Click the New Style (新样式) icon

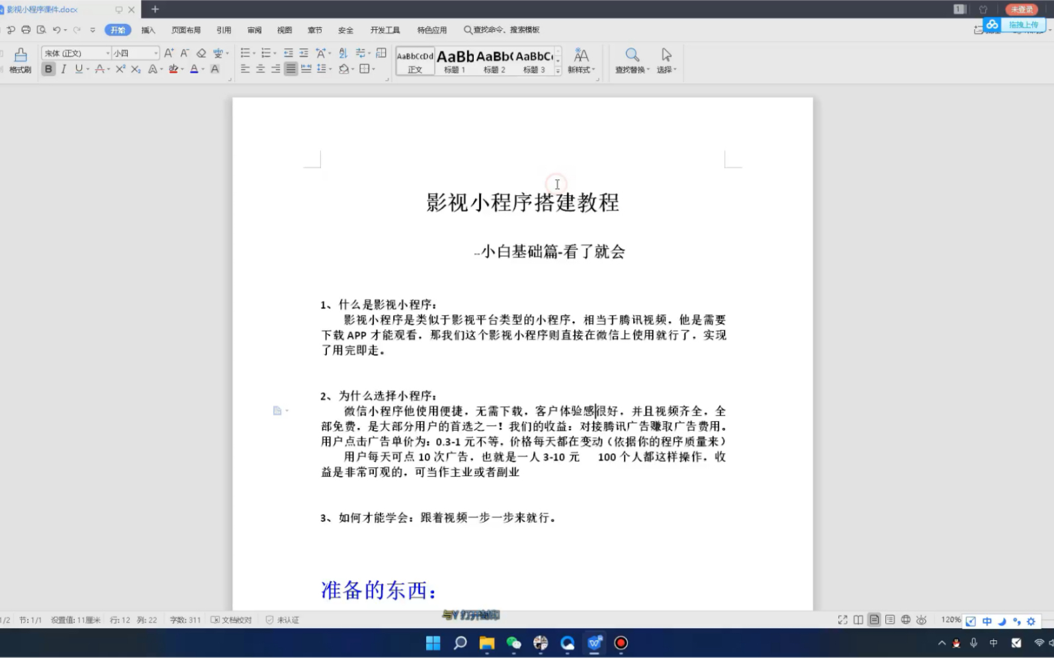(581, 55)
